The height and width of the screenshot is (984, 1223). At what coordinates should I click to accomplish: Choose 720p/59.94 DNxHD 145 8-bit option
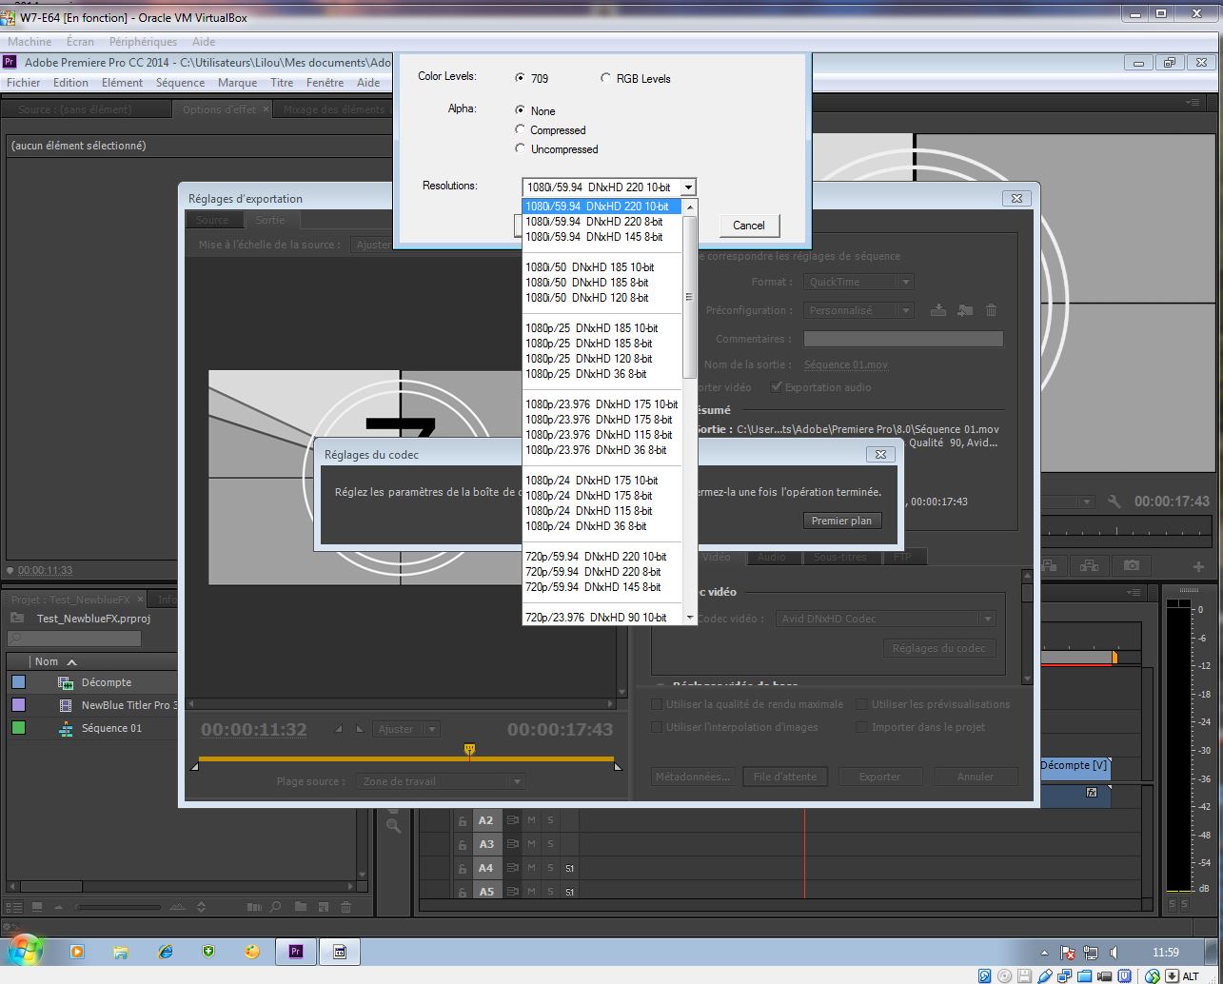pyautogui.click(x=593, y=587)
